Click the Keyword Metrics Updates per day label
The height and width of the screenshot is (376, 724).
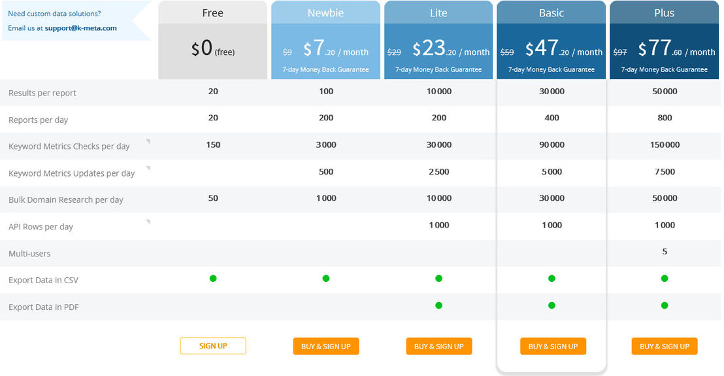72,173
